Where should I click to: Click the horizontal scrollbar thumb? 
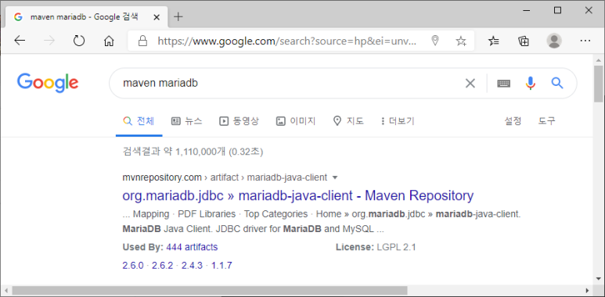(210, 290)
